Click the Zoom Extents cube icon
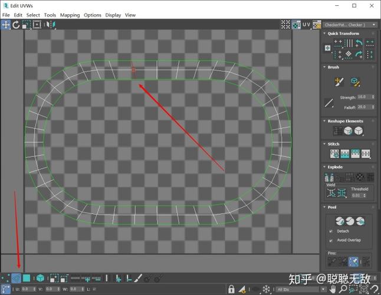This screenshot has width=381, height=295. click(364, 289)
